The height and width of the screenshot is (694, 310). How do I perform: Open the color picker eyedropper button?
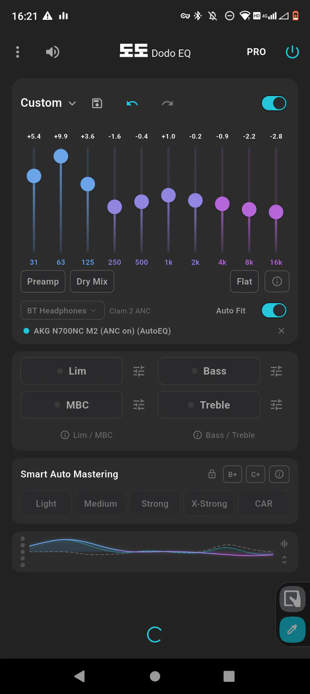[x=292, y=629]
